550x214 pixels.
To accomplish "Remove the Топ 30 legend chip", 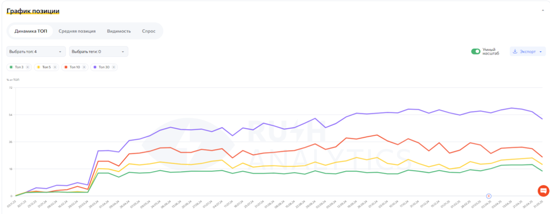I will pos(113,67).
